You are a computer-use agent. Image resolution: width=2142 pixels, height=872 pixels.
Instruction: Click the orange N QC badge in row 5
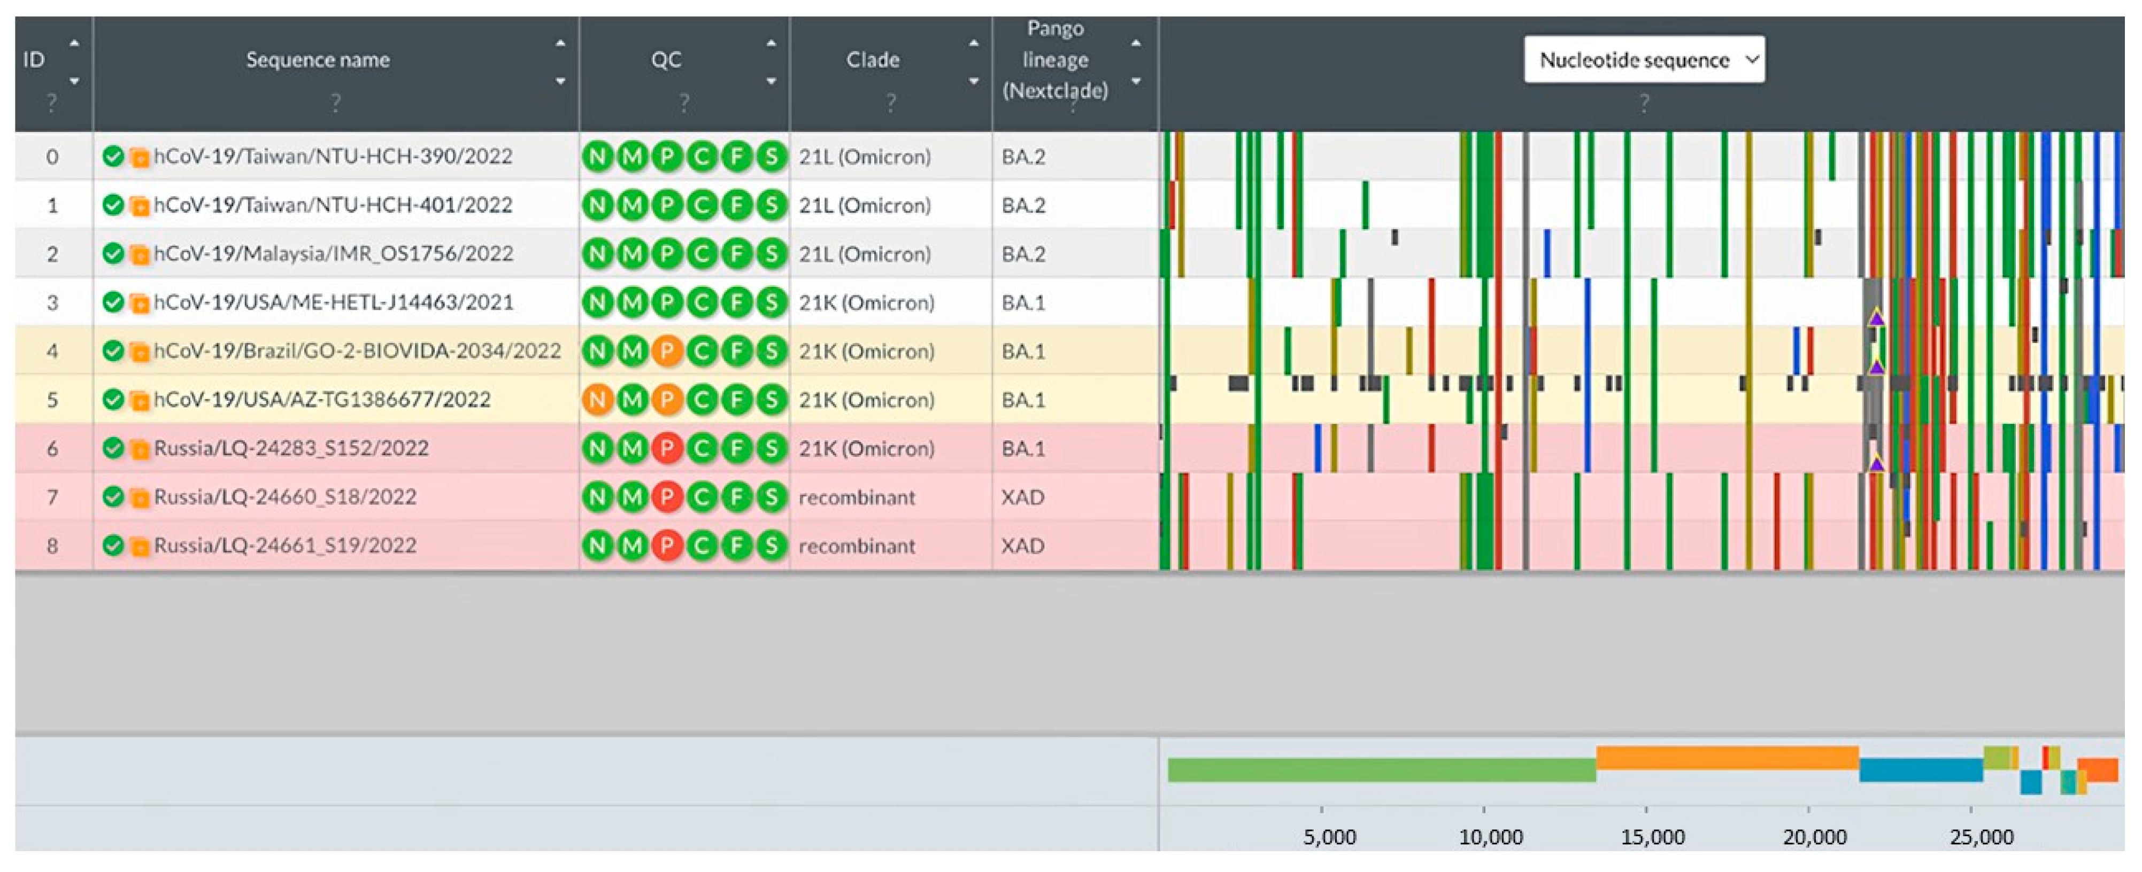pyautogui.click(x=597, y=400)
